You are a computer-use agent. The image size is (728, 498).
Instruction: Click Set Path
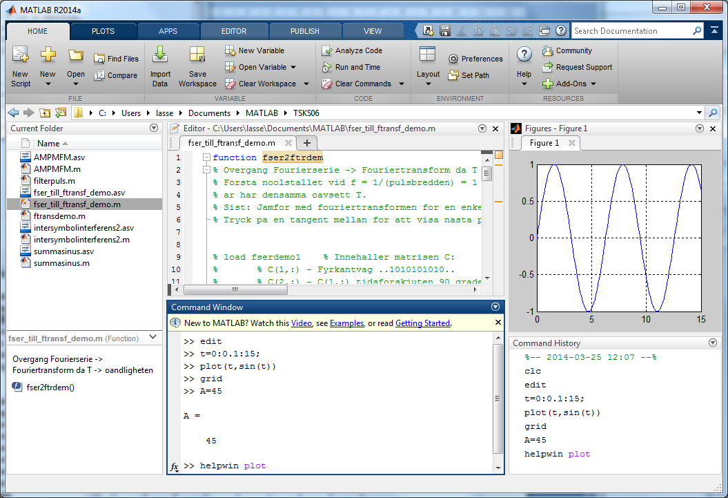[469, 75]
